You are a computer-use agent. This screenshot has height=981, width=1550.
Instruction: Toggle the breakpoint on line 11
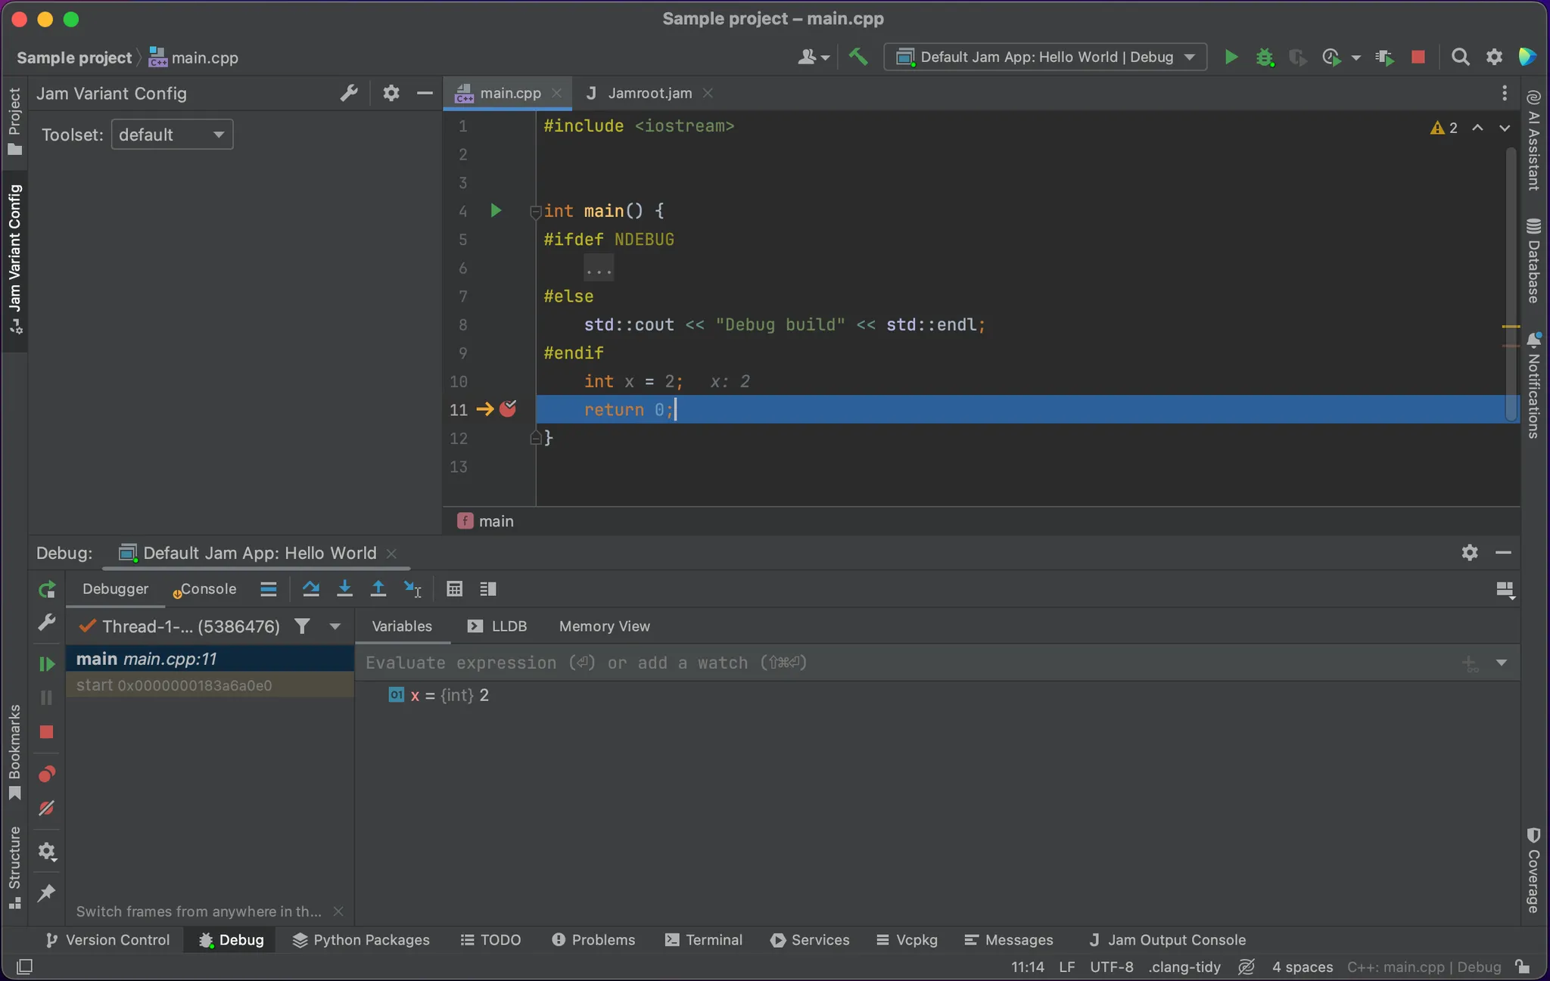coord(508,409)
